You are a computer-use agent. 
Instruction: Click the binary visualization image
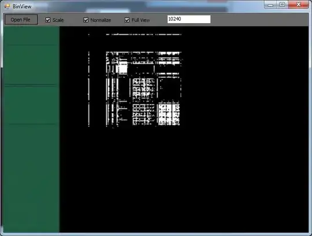(x=184, y=129)
